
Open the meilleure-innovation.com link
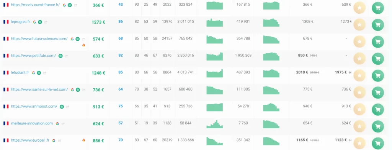point(32,123)
